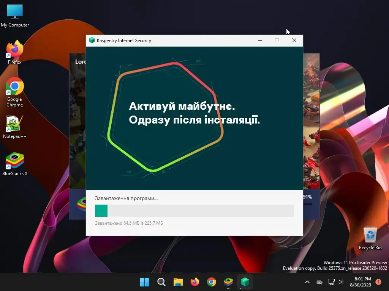
Task: Launch Firefox from the taskbar
Action: (x=195, y=282)
